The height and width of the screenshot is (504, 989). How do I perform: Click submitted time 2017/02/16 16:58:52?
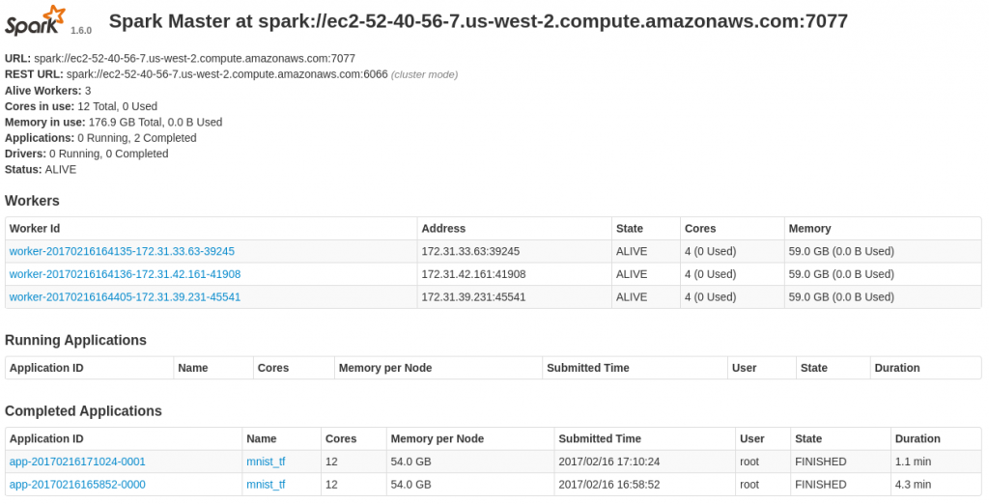609,485
